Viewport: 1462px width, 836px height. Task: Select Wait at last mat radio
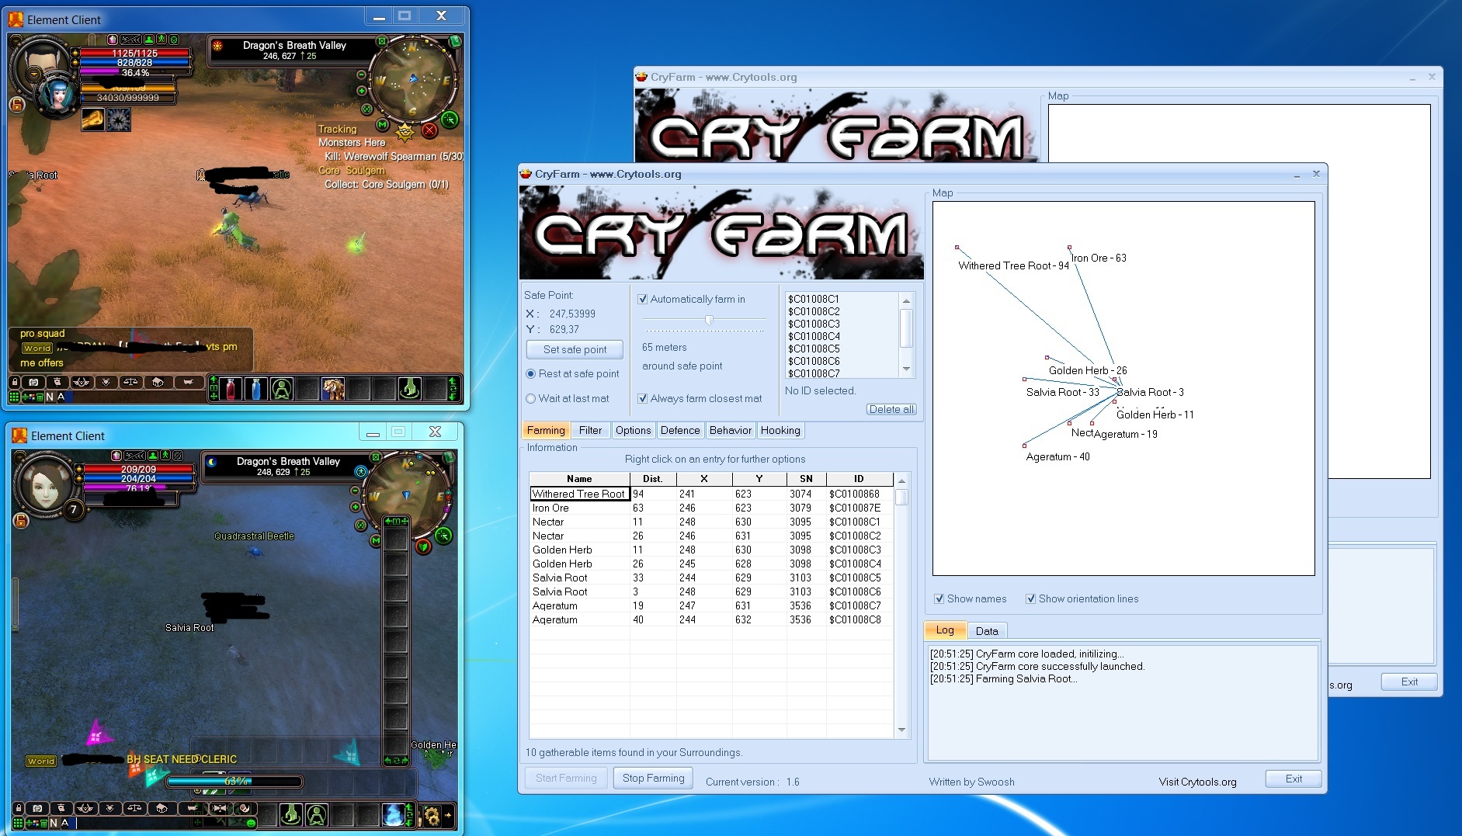[x=531, y=398]
